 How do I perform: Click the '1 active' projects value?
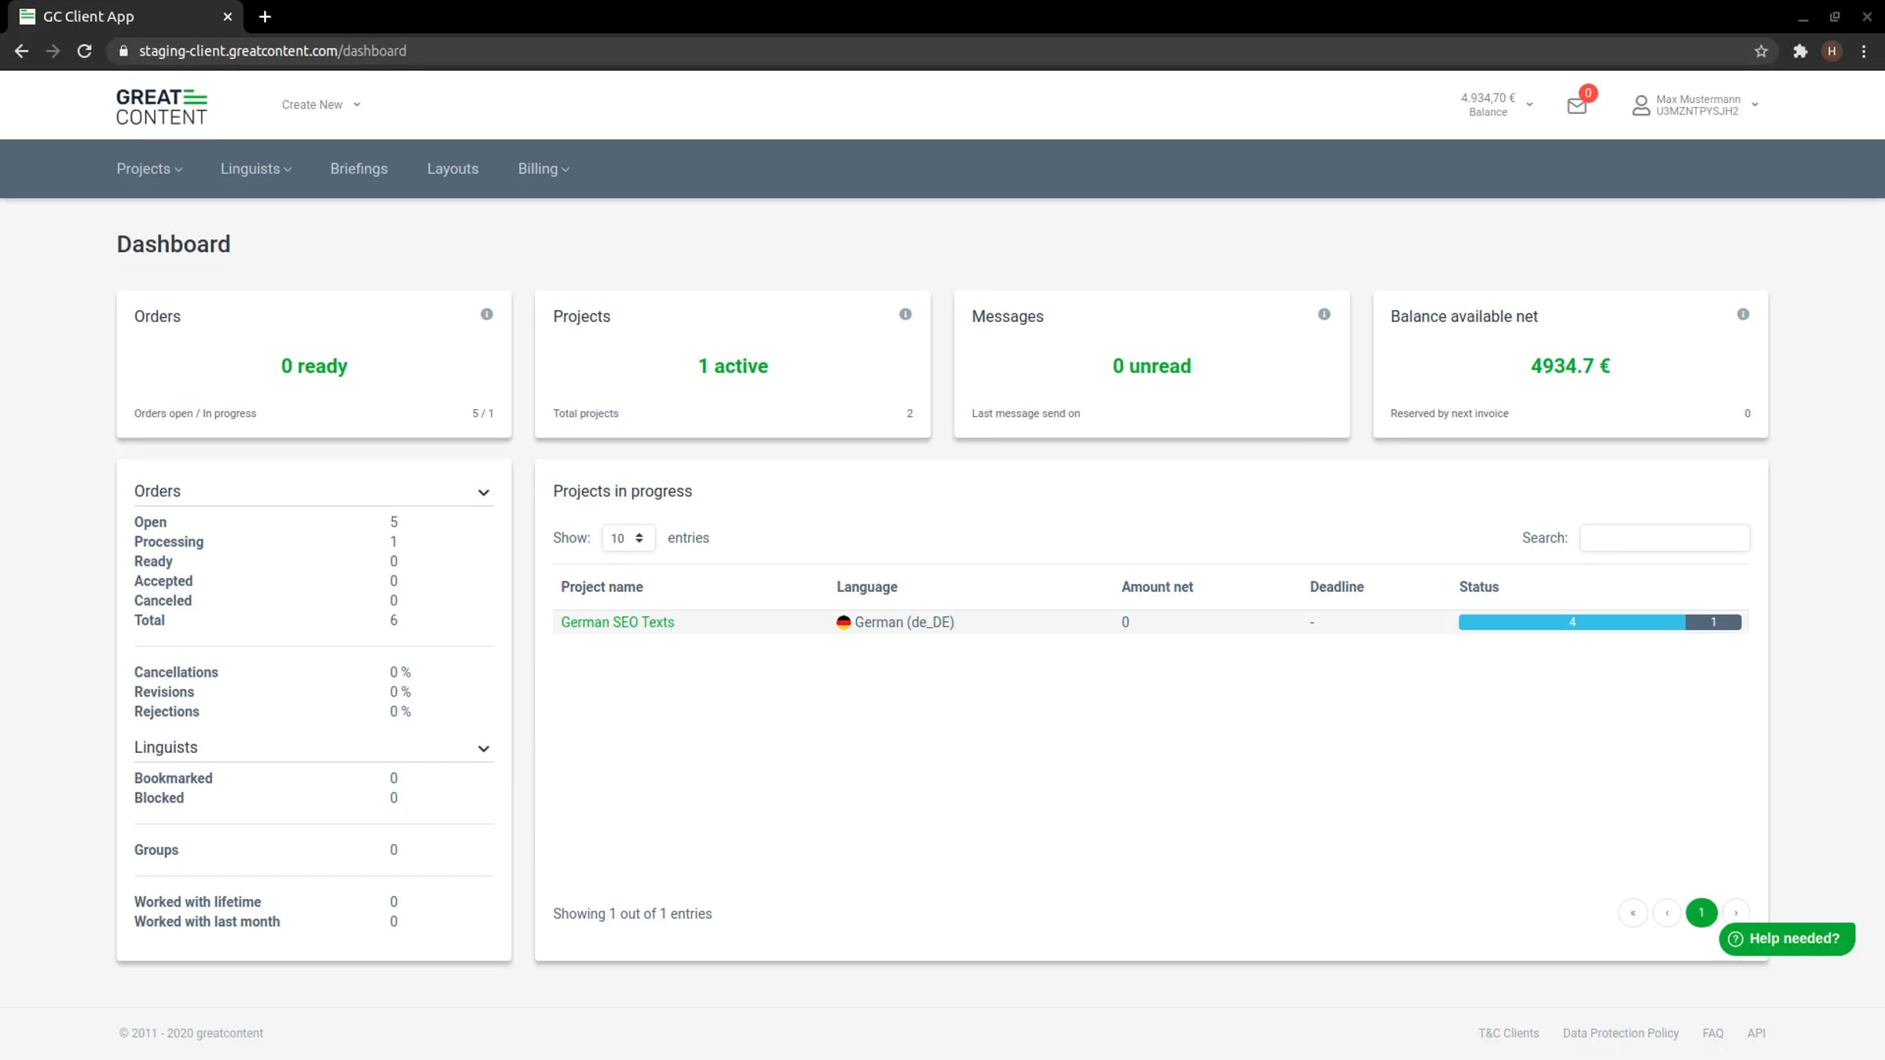733,366
